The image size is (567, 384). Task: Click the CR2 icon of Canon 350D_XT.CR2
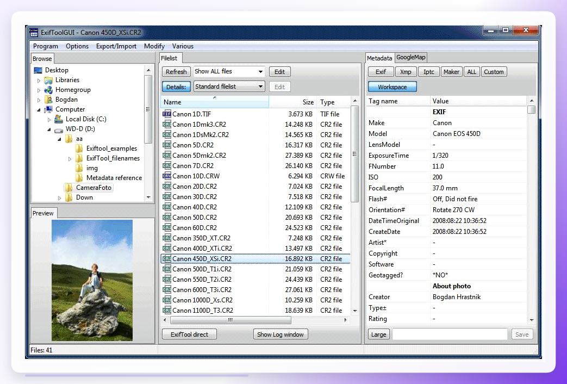(167, 238)
